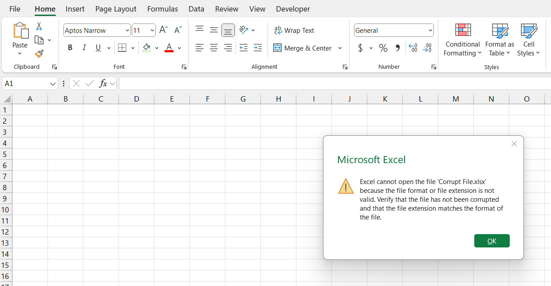The image size is (551, 286).
Task: Apply Accounting Number Format dollar sign
Action: click(x=360, y=48)
